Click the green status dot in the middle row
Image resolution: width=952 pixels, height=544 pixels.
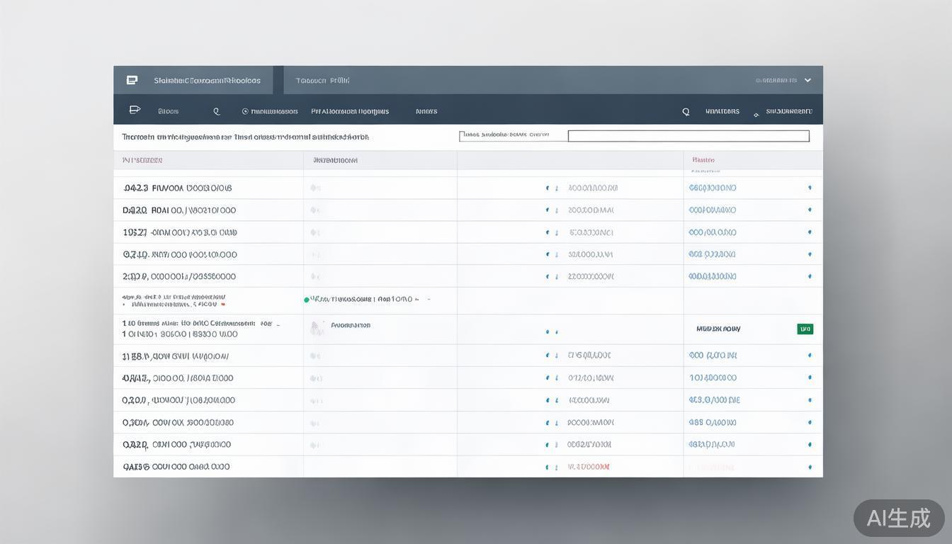(x=306, y=300)
